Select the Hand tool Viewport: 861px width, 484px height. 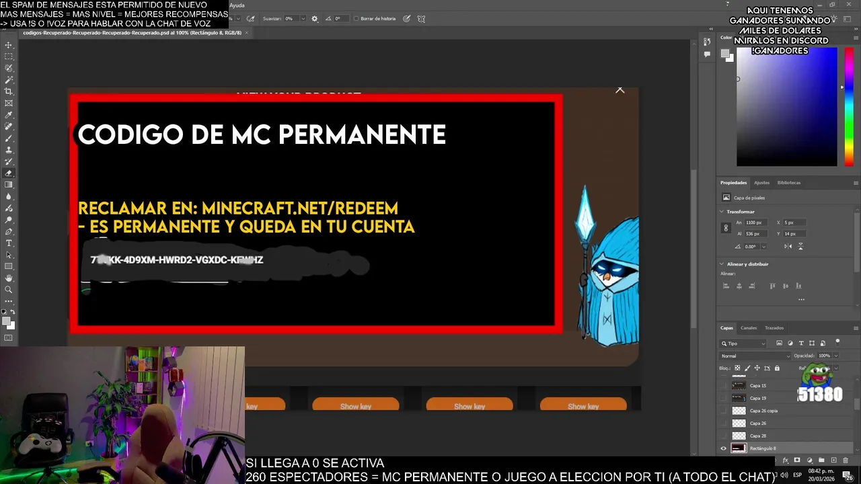click(9, 278)
